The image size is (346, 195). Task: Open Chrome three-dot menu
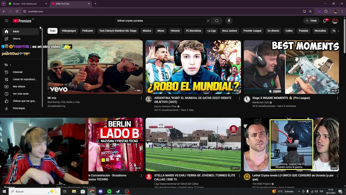(342, 11)
